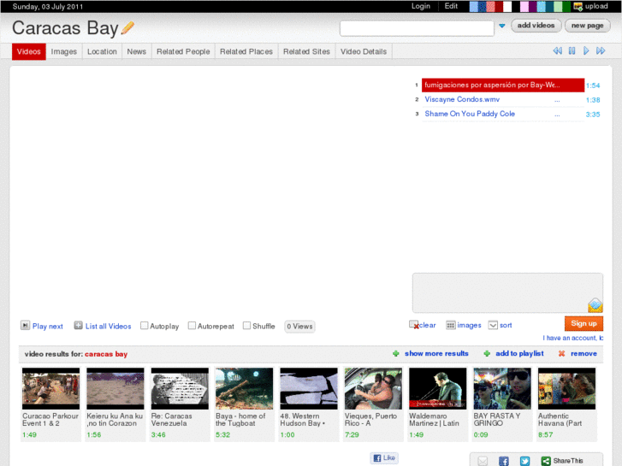The width and height of the screenshot is (622, 466).
Task: Expand options dots for Shame On You Paddy Cole
Action: pos(557,115)
